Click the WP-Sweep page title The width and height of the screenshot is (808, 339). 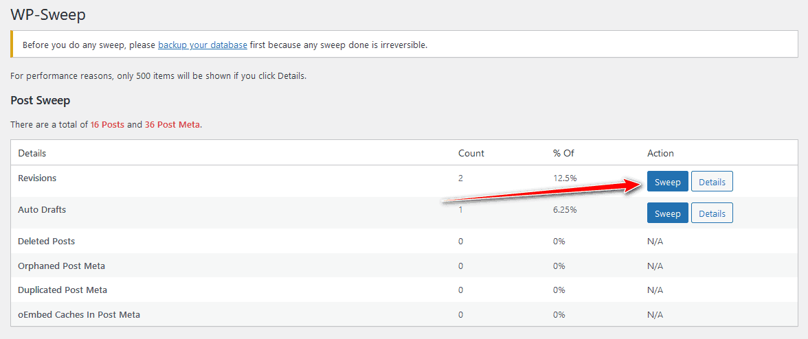tap(48, 14)
